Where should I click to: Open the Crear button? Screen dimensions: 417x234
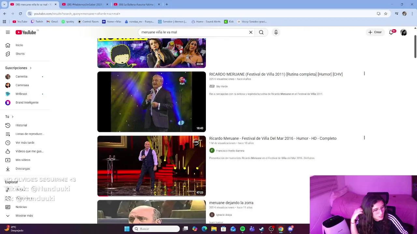[375, 32]
